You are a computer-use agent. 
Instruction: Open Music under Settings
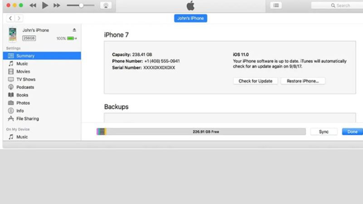(x=42, y=63)
